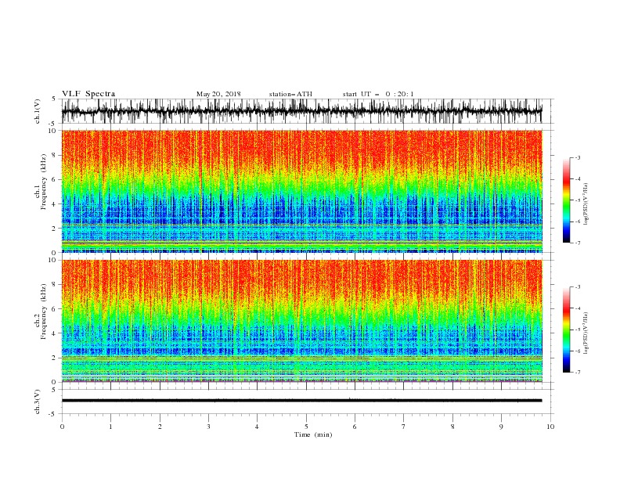Select the ch.1 "Frequency (kHz)" axis label
The image size is (620, 479).
(x=44, y=182)
